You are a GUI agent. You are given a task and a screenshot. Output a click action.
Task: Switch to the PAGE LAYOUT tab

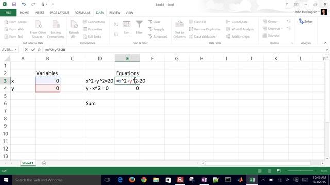(x=59, y=13)
